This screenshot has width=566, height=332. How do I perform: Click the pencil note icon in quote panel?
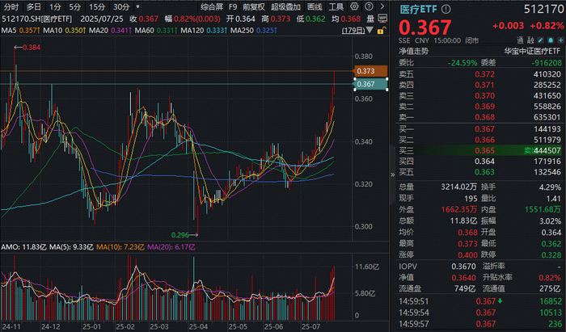pos(541,40)
